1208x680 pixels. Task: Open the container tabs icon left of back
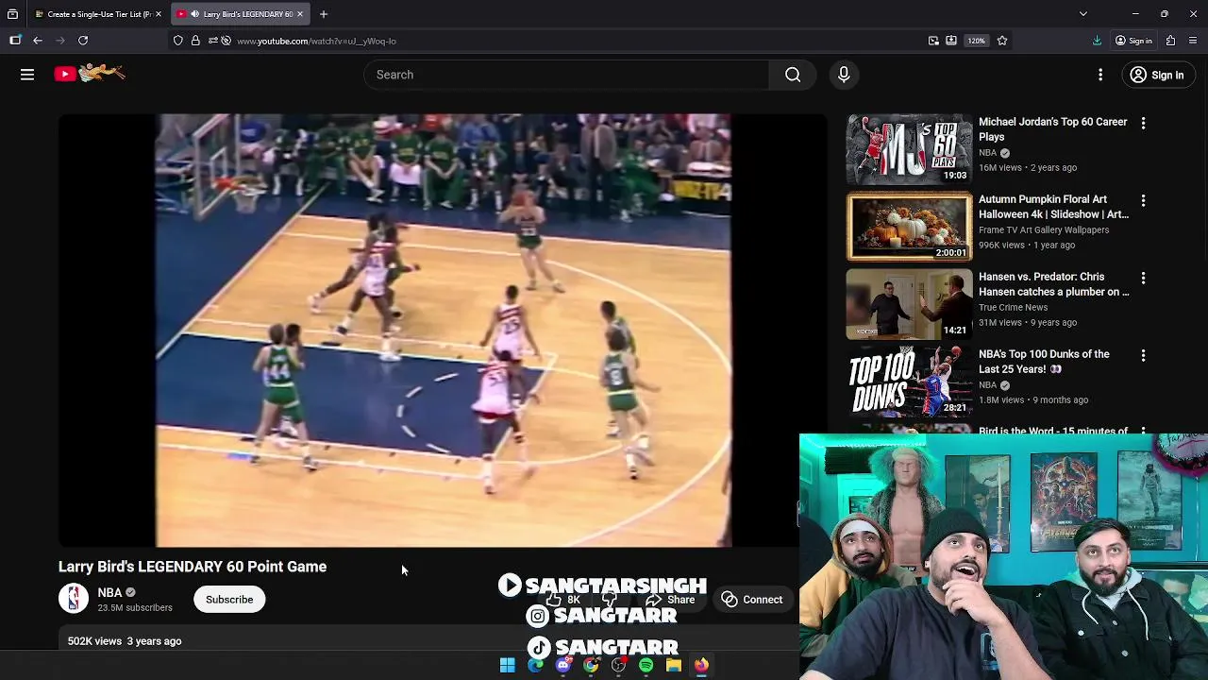(15, 41)
